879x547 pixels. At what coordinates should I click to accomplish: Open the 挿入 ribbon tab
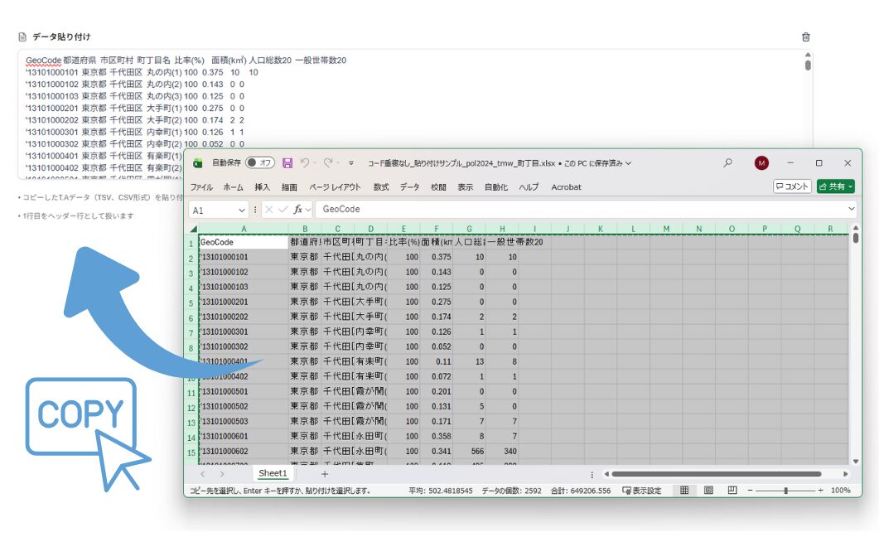coord(262,187)
